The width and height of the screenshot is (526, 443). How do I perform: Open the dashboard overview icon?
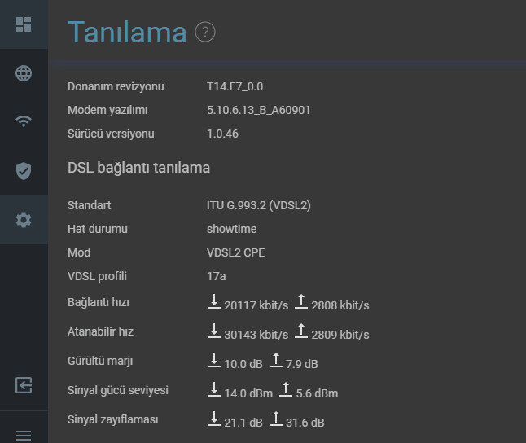pyautogui.click(x=24, y=24)
